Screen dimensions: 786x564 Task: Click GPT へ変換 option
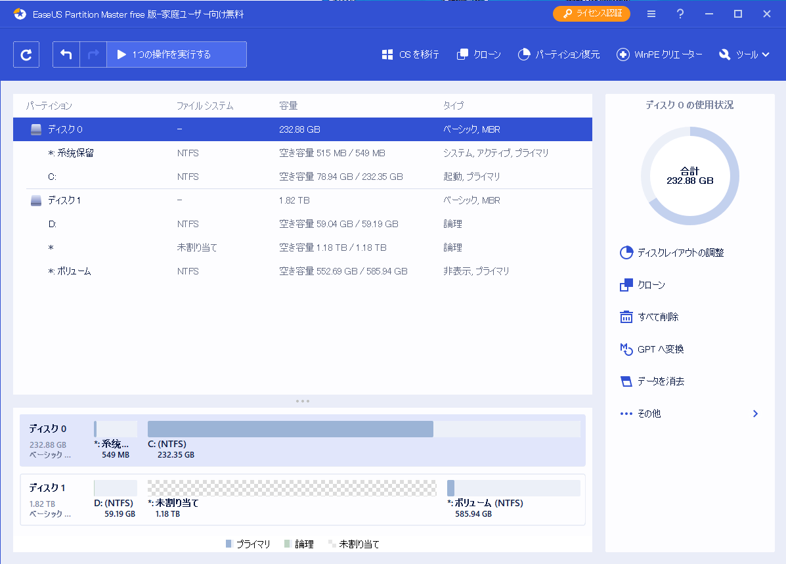click(x=651, y=349)
